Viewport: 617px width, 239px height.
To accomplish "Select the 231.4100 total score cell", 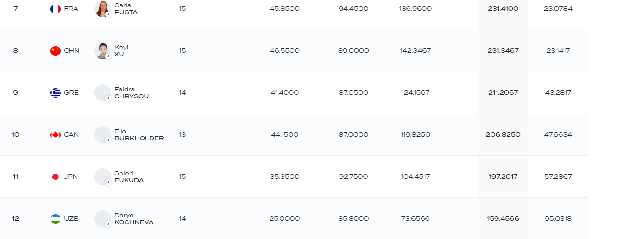I will 503,9.
